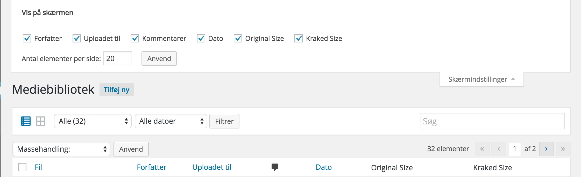Toggle the Kraked Size checkbox
This screenshot has width=581, height=177.
pyautogui.click(x=299, y=38)
